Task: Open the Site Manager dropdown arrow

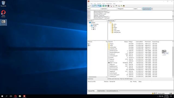Action: tap(90, 6)
